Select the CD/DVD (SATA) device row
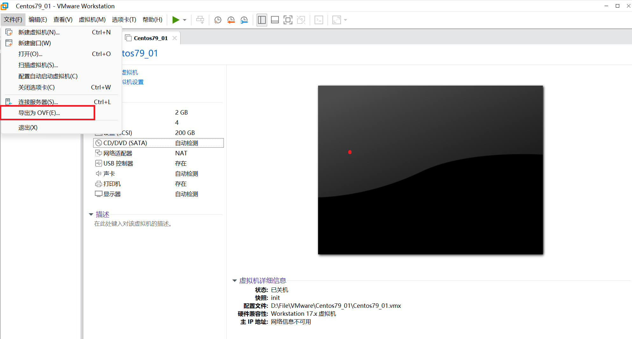The height and width of the screenshot is (339, 632). pos(159,143)
